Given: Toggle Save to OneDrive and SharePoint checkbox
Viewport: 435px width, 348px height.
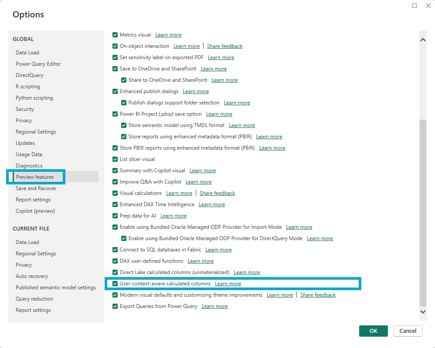Looking at the screenshot, I should (115, 69).
